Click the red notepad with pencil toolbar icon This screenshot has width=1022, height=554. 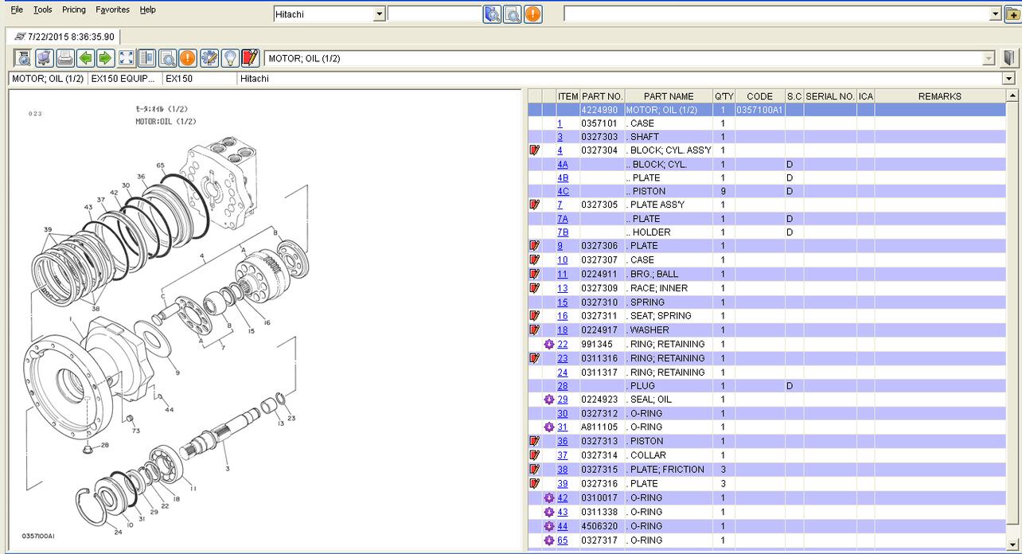point(250,57)
